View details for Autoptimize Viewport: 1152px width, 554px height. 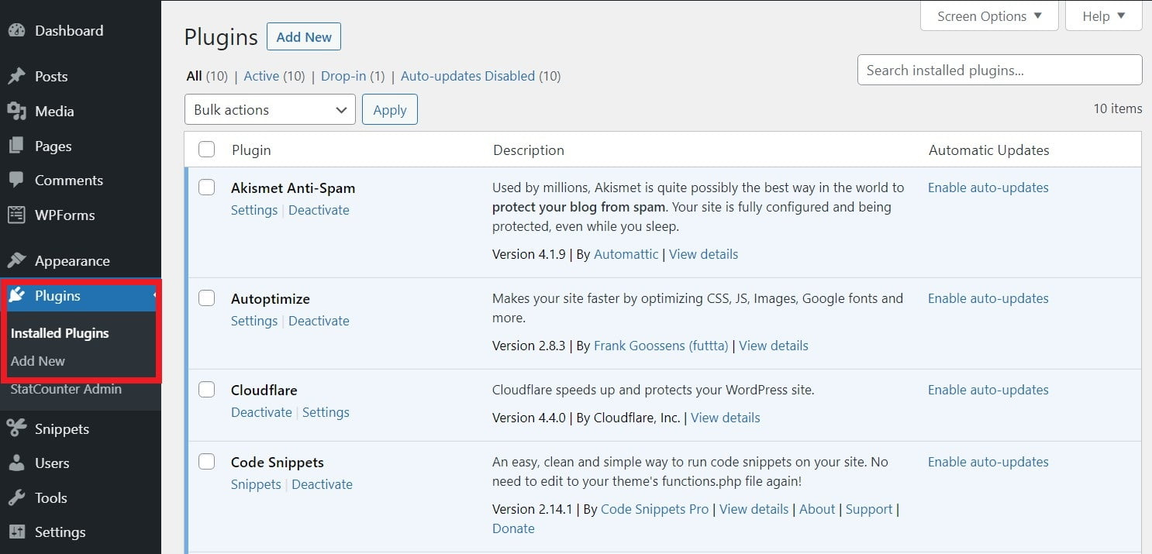(774, 346)
